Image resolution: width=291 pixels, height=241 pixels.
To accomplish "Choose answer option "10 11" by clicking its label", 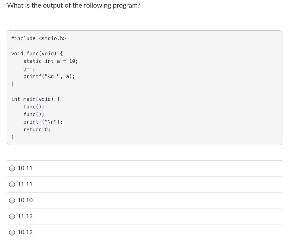I will (x=24, y=168).
